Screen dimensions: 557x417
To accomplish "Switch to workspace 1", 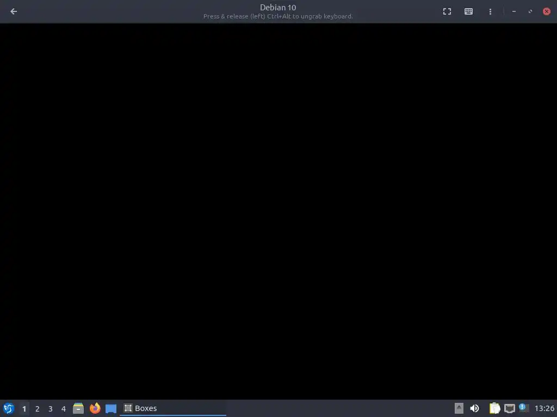I will click(x=24, y=408).
